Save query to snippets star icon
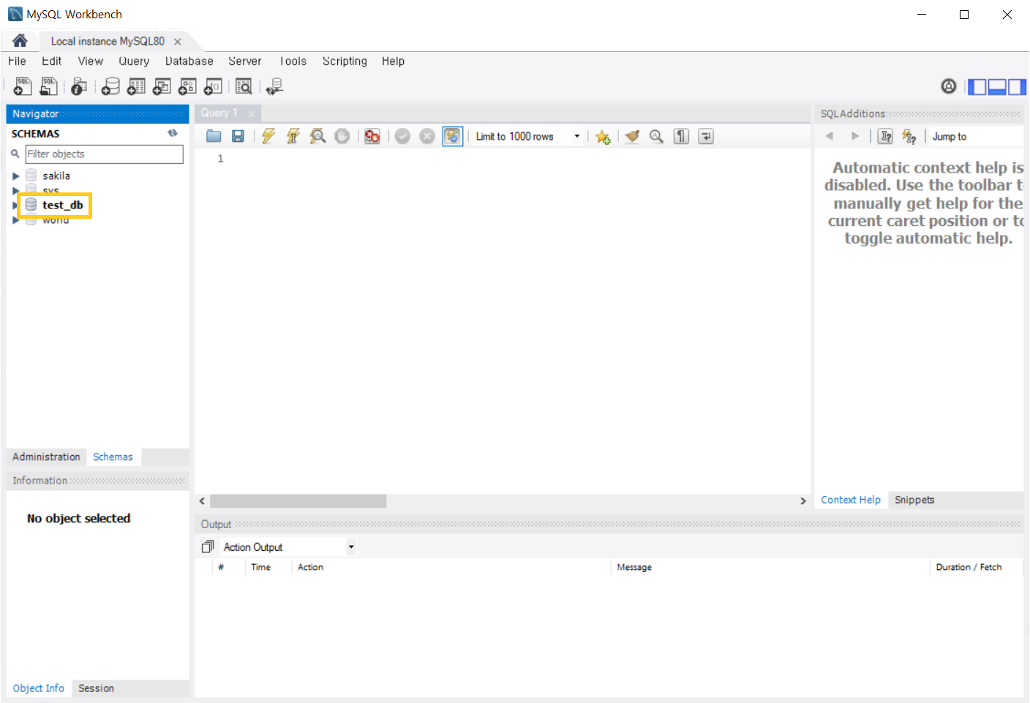 (603, 137)
